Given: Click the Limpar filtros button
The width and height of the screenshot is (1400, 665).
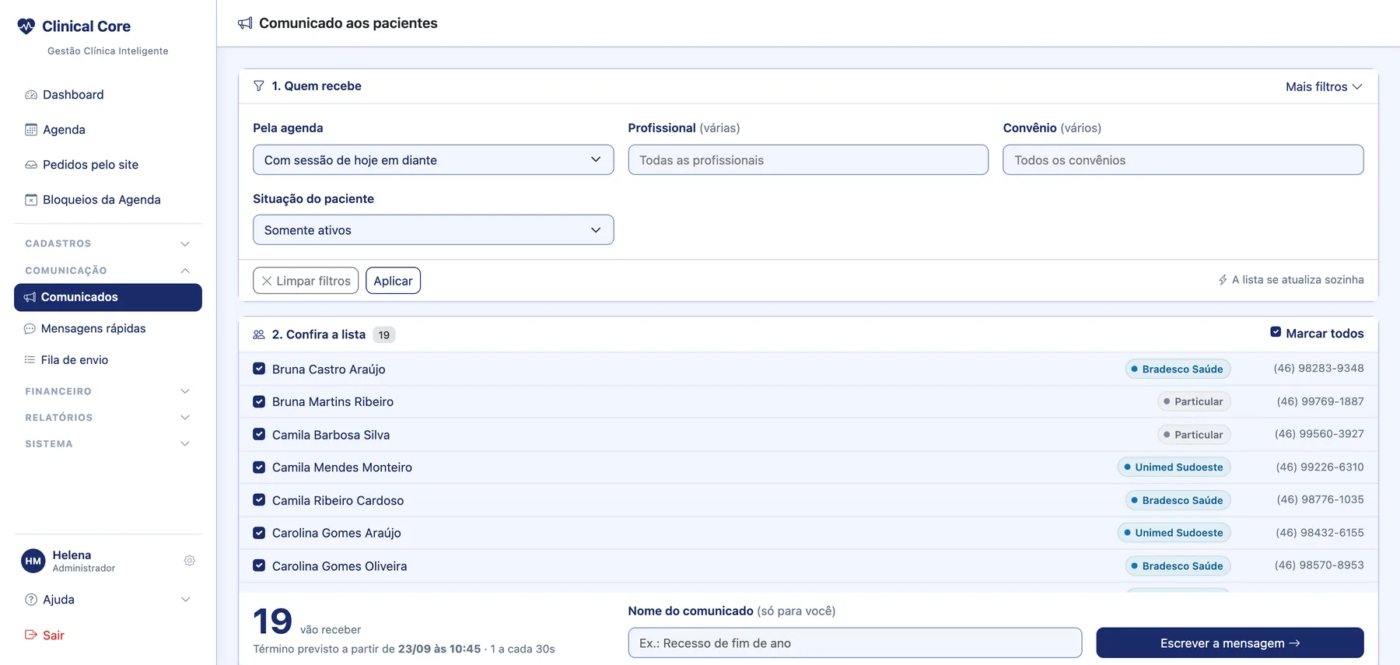Looking at the screenshot, I should click(306, 281).
